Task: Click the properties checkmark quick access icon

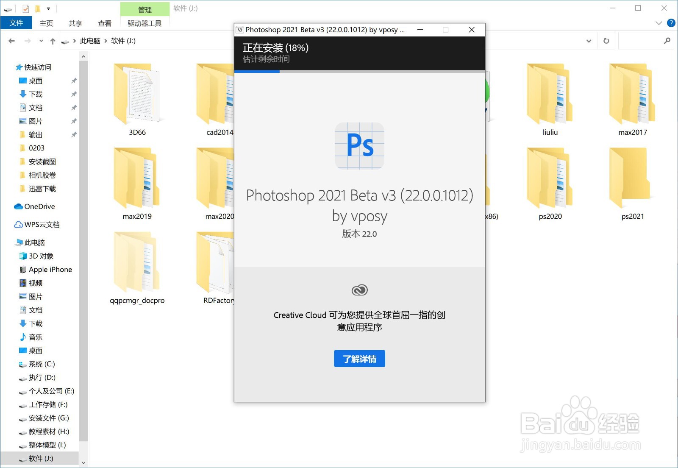Action: point(26,8)
